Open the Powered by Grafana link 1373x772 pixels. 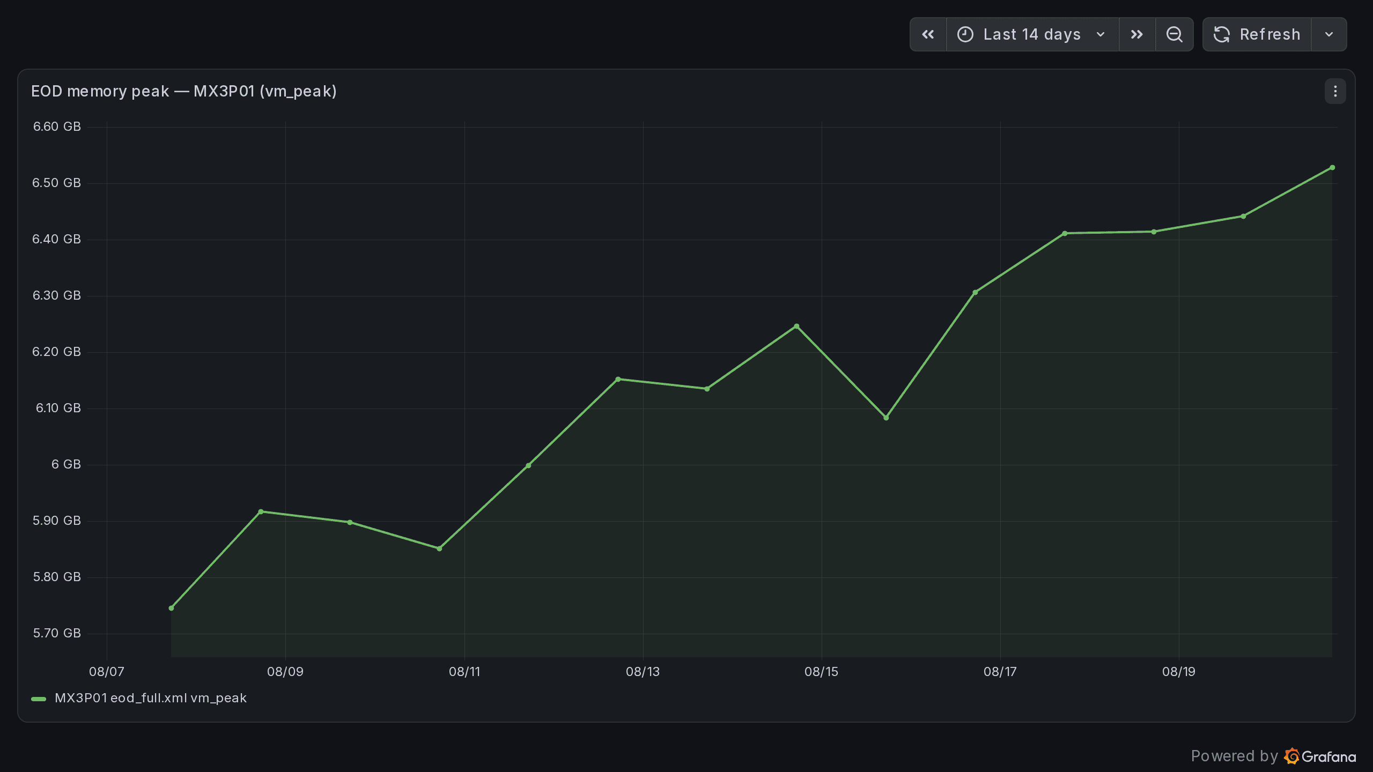click(1273, 756)
